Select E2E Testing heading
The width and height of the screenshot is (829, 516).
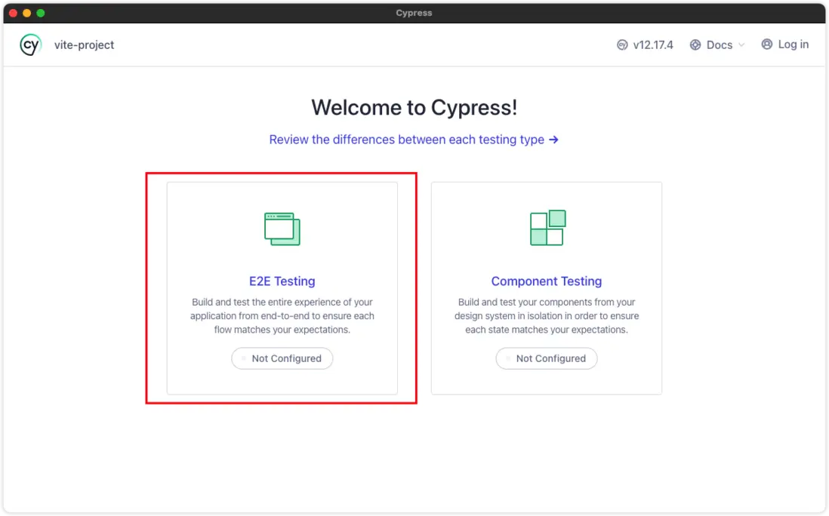(282, 281)
